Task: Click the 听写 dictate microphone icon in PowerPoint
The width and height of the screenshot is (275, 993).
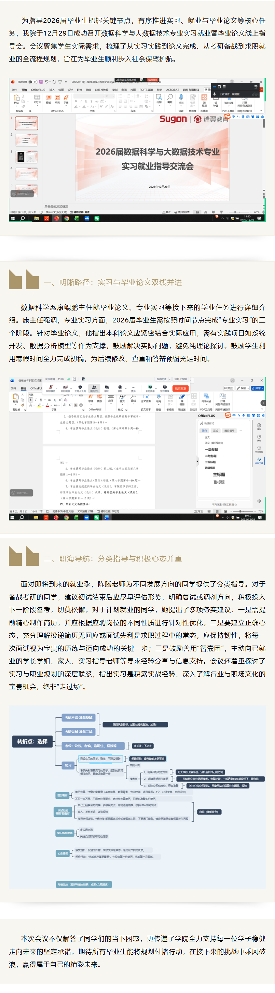Action: tap(181, 98)
